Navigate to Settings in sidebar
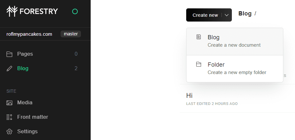 27,132
